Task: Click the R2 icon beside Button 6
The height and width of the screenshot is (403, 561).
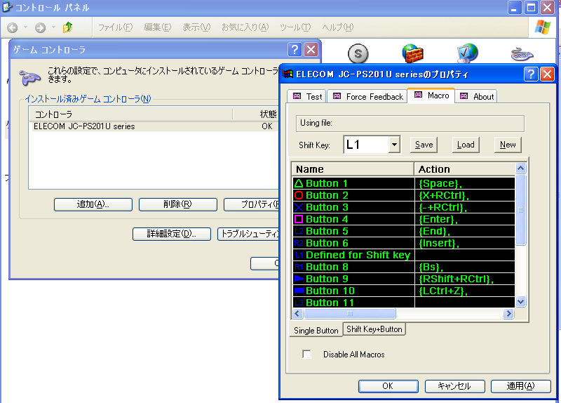Action: (x=299, y=243)
